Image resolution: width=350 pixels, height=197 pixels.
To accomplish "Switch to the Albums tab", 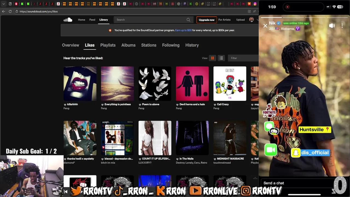I will [x=128, y=45].
